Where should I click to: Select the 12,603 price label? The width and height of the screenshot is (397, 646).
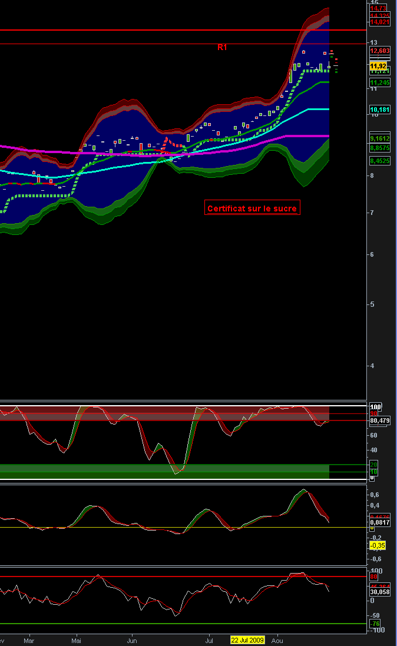[380, 51]
